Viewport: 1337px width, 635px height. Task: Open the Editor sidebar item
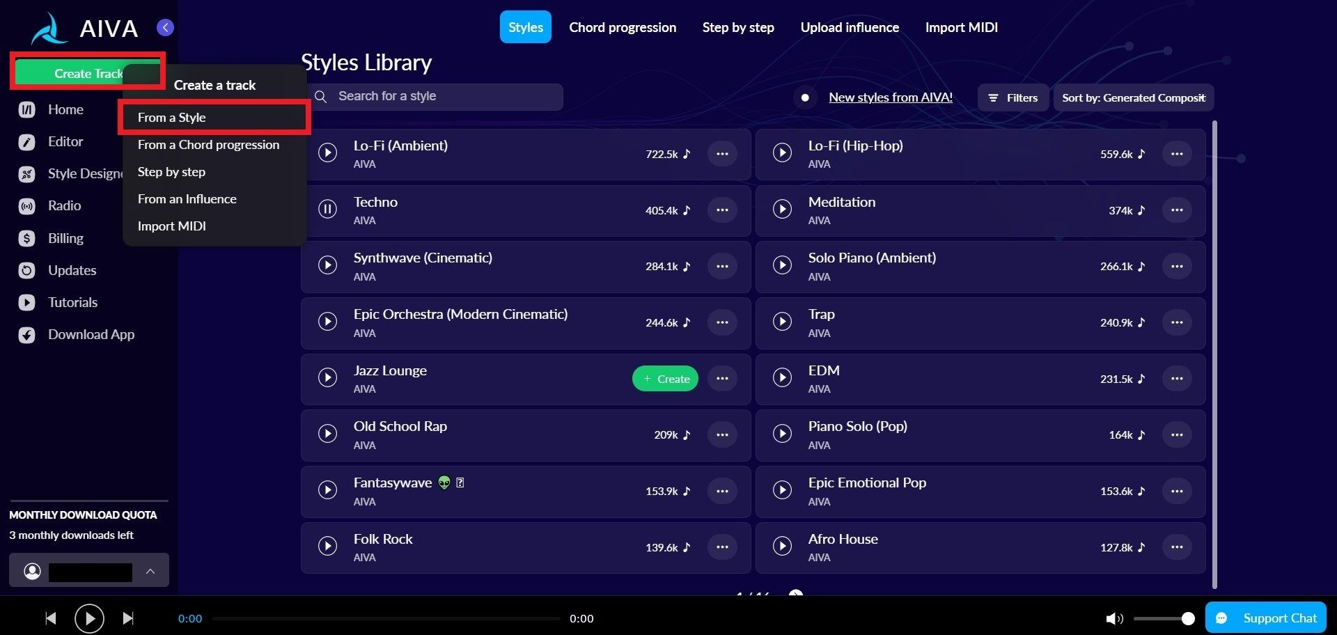click(51, 142)
